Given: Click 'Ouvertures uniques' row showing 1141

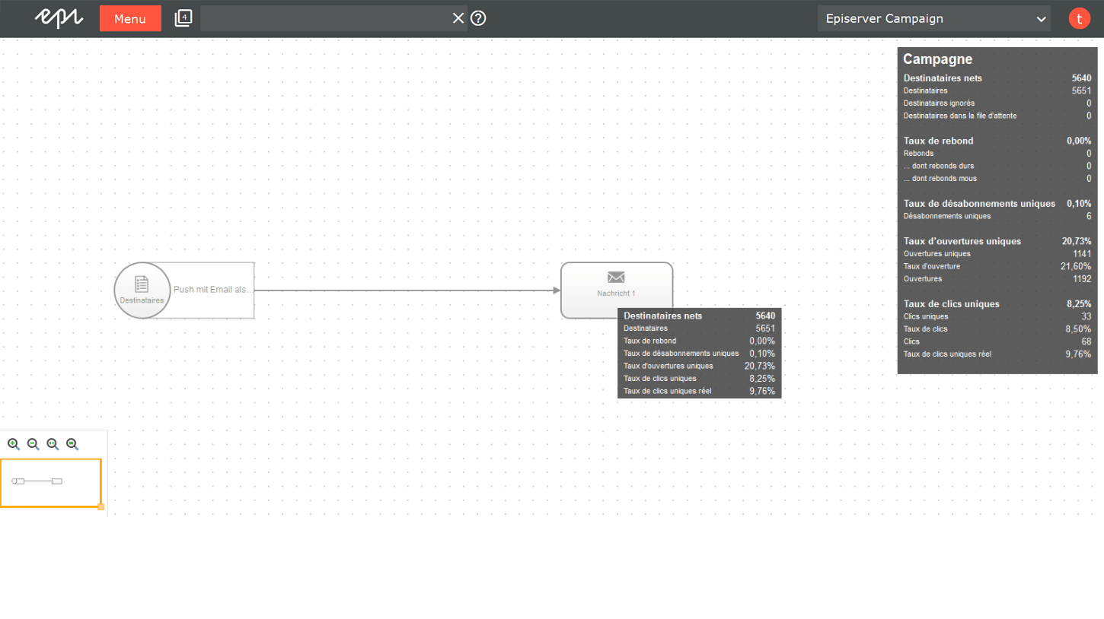Looking at the screenshot, I should click(997, 254).
